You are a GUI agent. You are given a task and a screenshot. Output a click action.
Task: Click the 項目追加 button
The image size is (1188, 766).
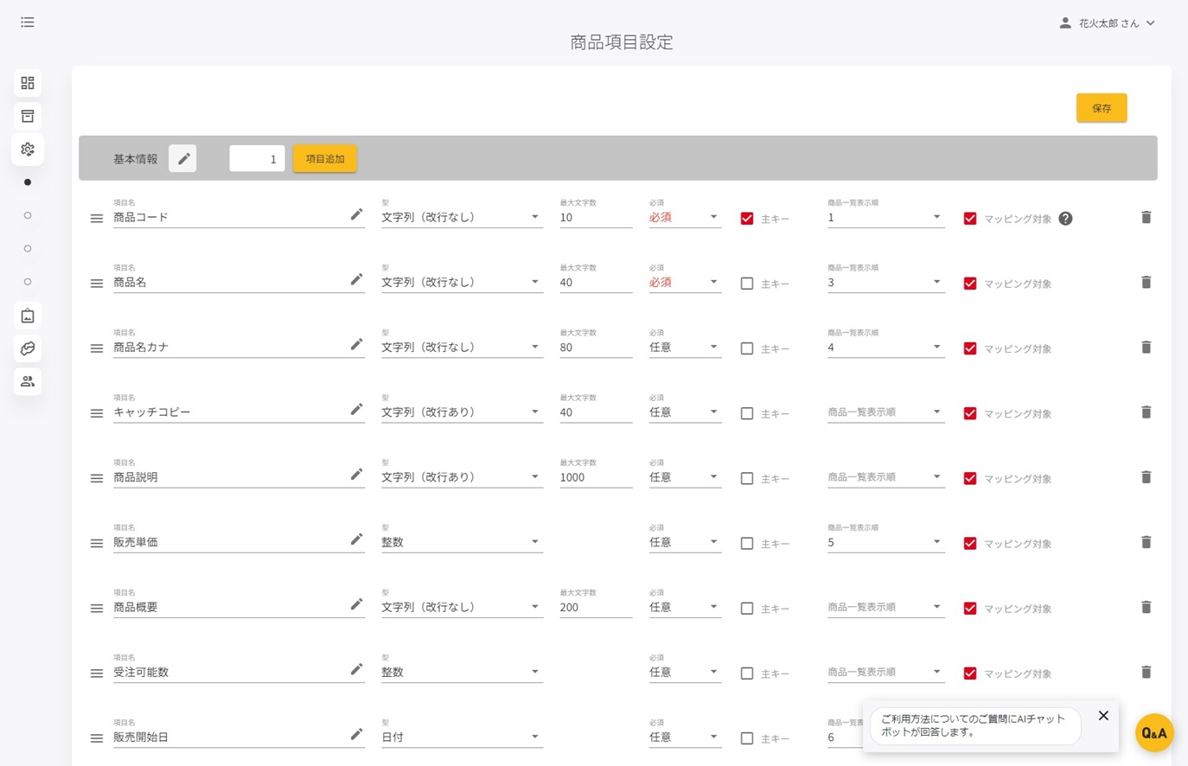(324, 158)
